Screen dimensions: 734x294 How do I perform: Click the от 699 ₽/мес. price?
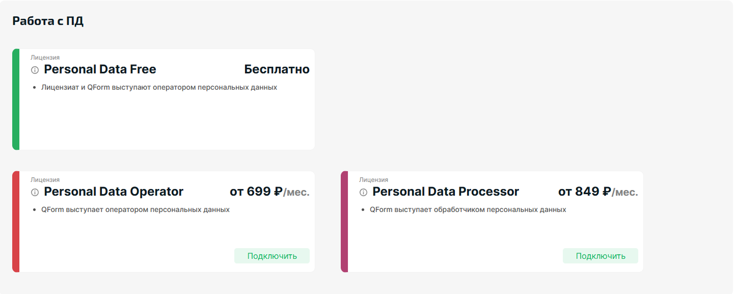coord(270,192)
